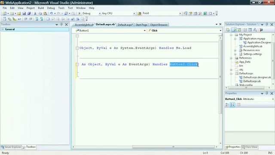
Task: Click the Toolbox hammer-and-wrench toolbar icon
Action: (200, 13)
